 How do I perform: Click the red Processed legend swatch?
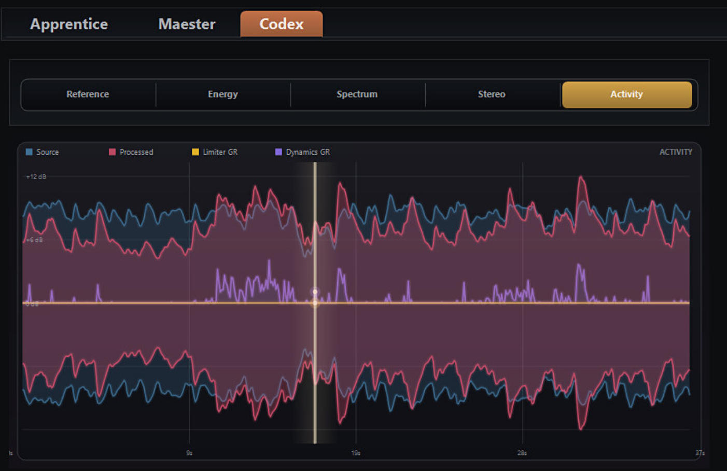pos(112,152)
